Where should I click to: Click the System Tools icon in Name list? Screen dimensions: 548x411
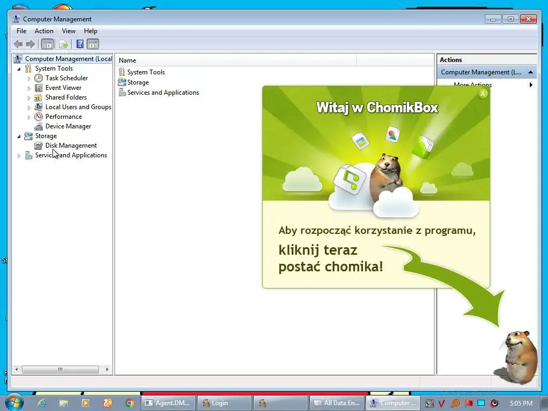[x=121, y=72]
